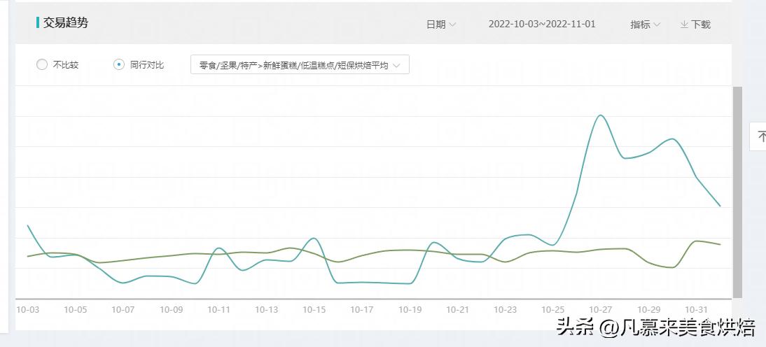Image resolution: width=766 pixels, height=347 pixels.
Task: Click the download arrow icon beside 下载
Action: [x=684, y=24]
